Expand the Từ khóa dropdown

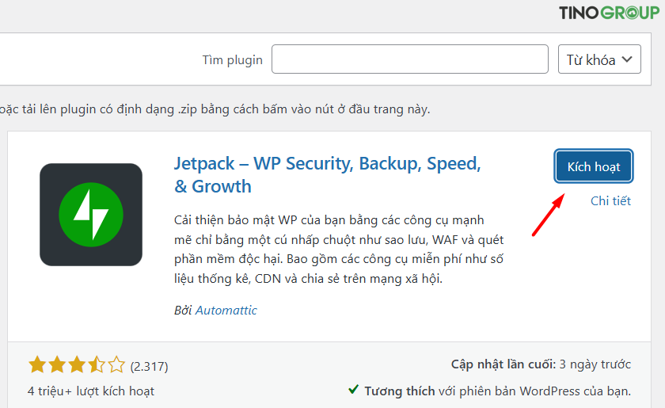[599, 59]
